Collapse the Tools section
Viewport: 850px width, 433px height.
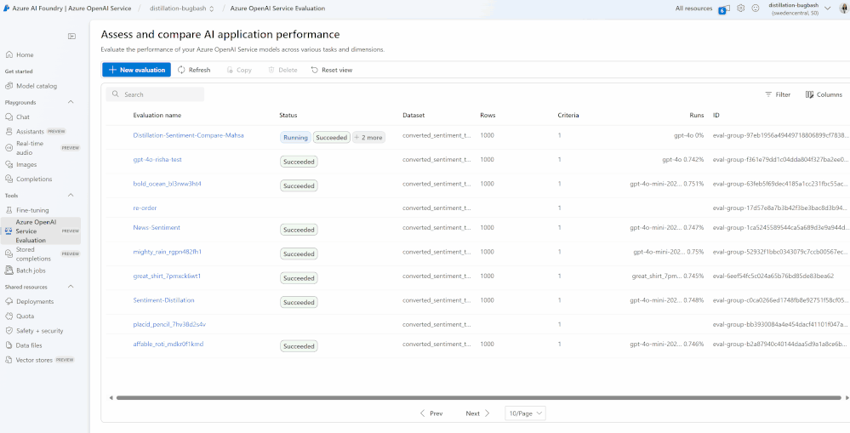[71, 195]
